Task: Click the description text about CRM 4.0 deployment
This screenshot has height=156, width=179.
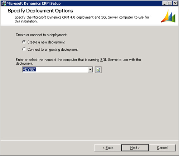Action: tap(82, 19)
